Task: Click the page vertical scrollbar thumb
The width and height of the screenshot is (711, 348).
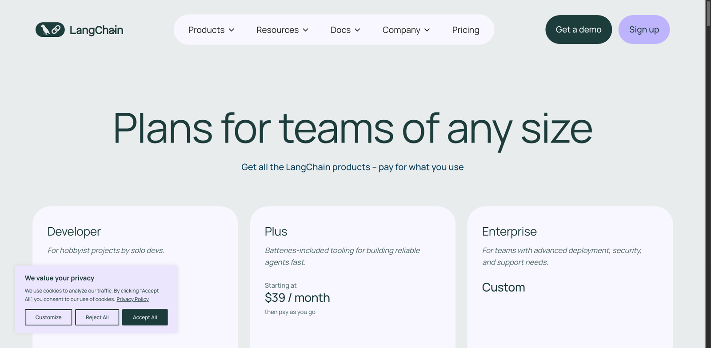Action: pos(708,13)
